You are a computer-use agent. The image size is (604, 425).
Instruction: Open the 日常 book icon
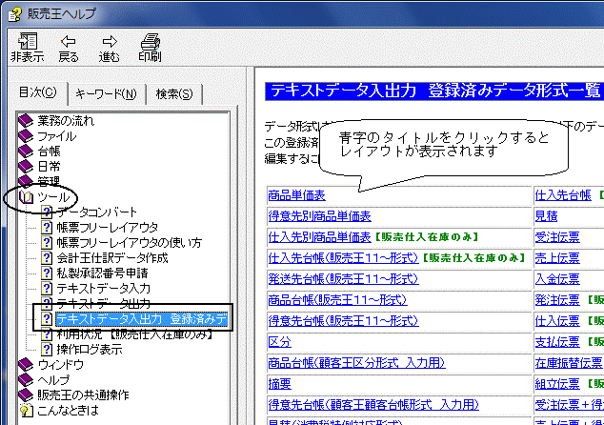tap(26, 167)
